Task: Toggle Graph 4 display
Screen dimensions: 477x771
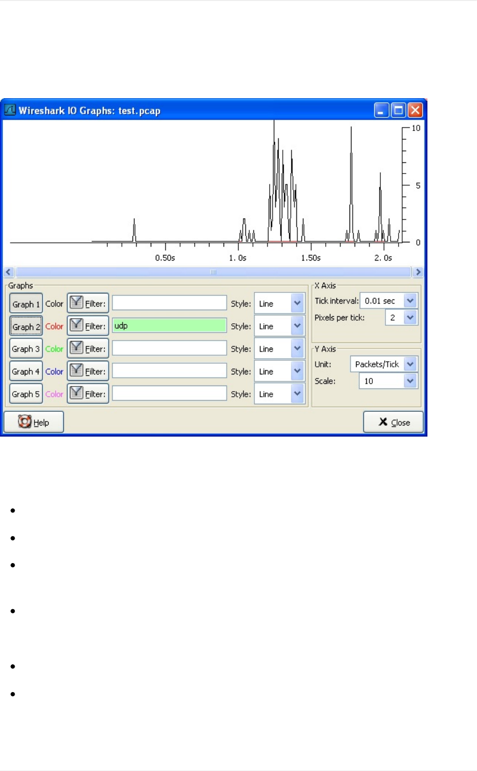Action: (26, 371)
